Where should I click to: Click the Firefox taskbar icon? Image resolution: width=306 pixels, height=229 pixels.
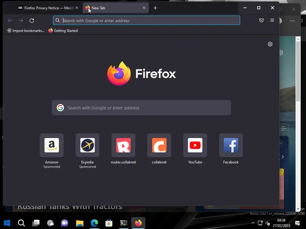point(138,223)
